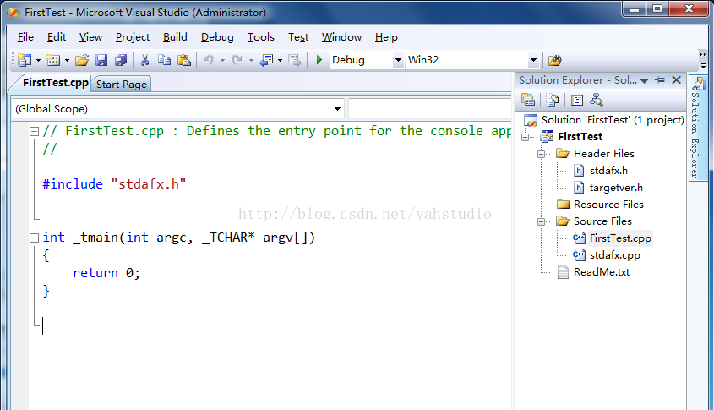Open the Navigate Backward dropdown arrow
The width and height of the screenshot is (714, 410).
(x=280, y=60)
